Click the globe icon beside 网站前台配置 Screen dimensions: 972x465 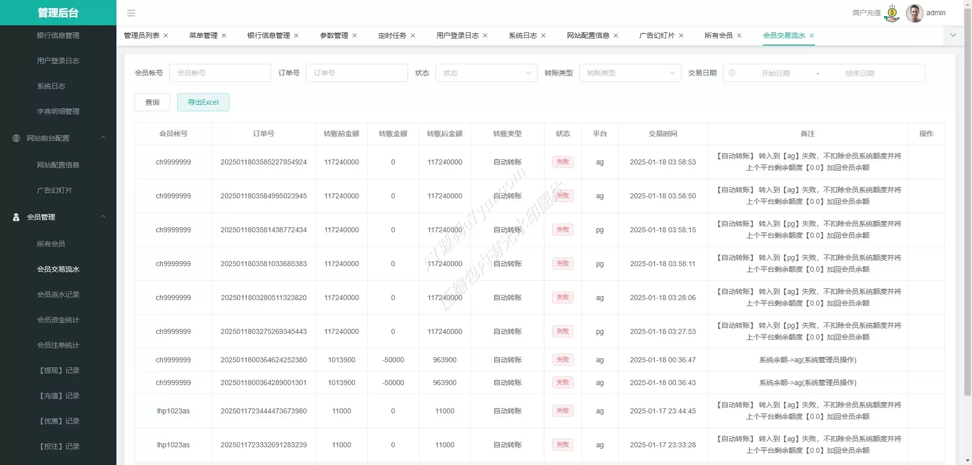tap(16, 138)
